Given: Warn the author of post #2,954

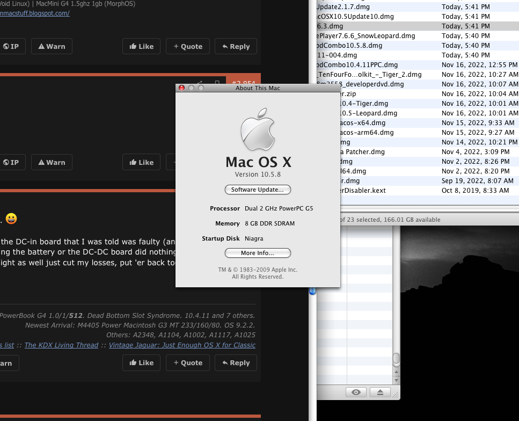Looking at the screenshot, I should (52, 162).
